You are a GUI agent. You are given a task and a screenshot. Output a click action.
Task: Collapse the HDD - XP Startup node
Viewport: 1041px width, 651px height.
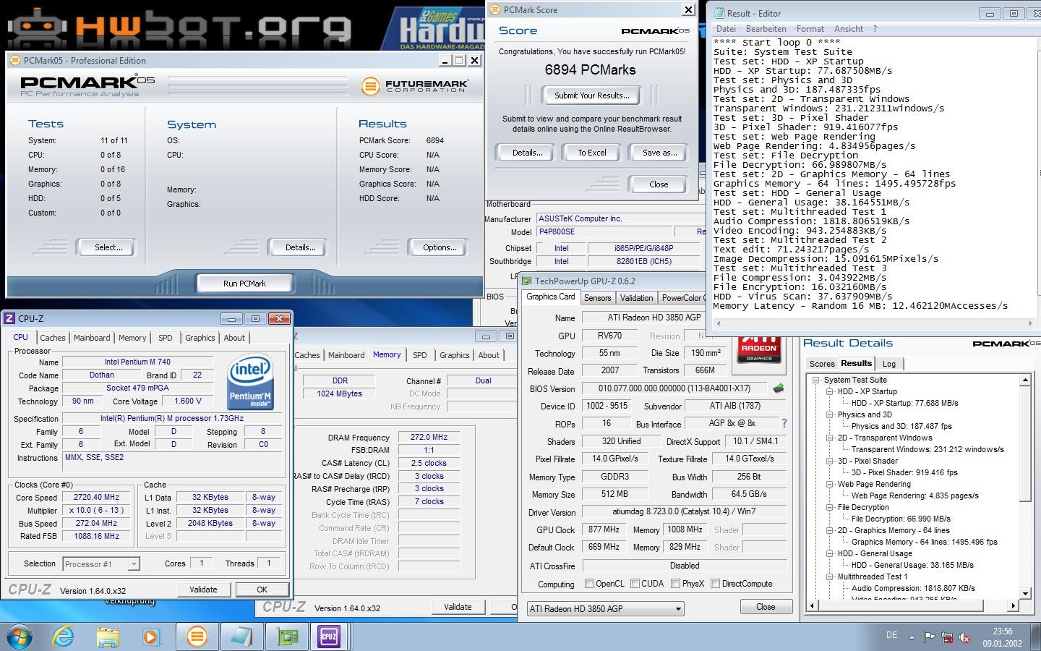click(x=830, y=391)
